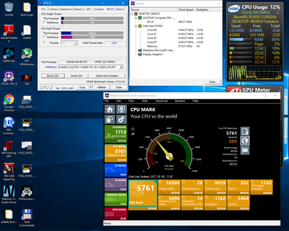
Task: Tick the Reference checkbox under CPU Single Thread
Action: 45,22
